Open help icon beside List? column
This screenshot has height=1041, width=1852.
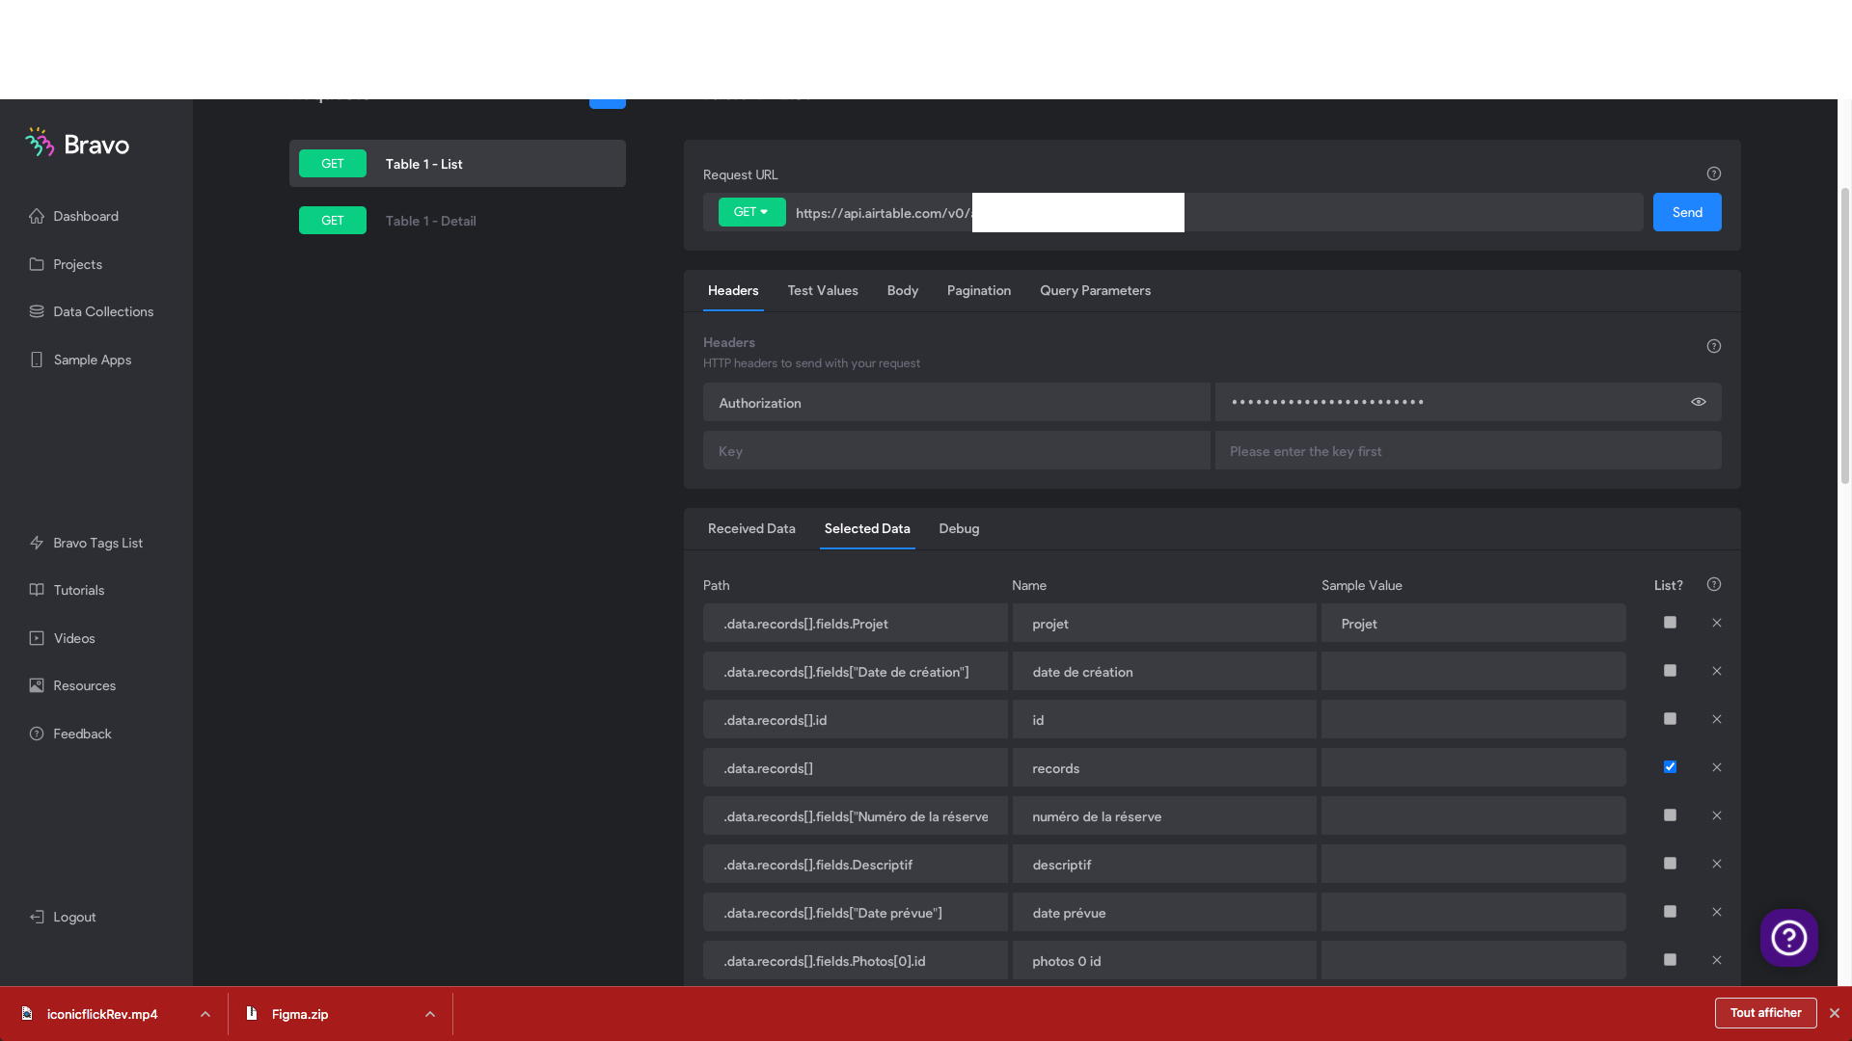pos(1713,584)
